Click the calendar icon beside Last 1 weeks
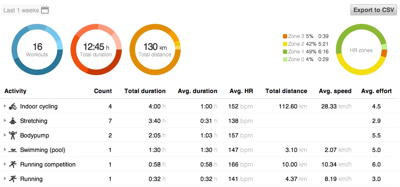400x187 pixels. 45,10
